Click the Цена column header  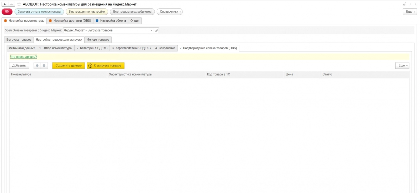tap(302, 74)
